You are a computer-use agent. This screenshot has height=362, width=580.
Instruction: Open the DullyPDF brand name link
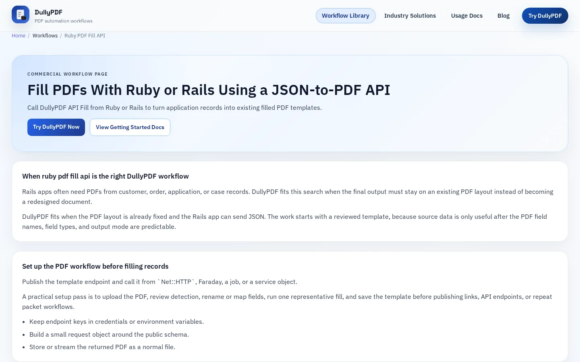pyautogui.click(x=48, y=12)
